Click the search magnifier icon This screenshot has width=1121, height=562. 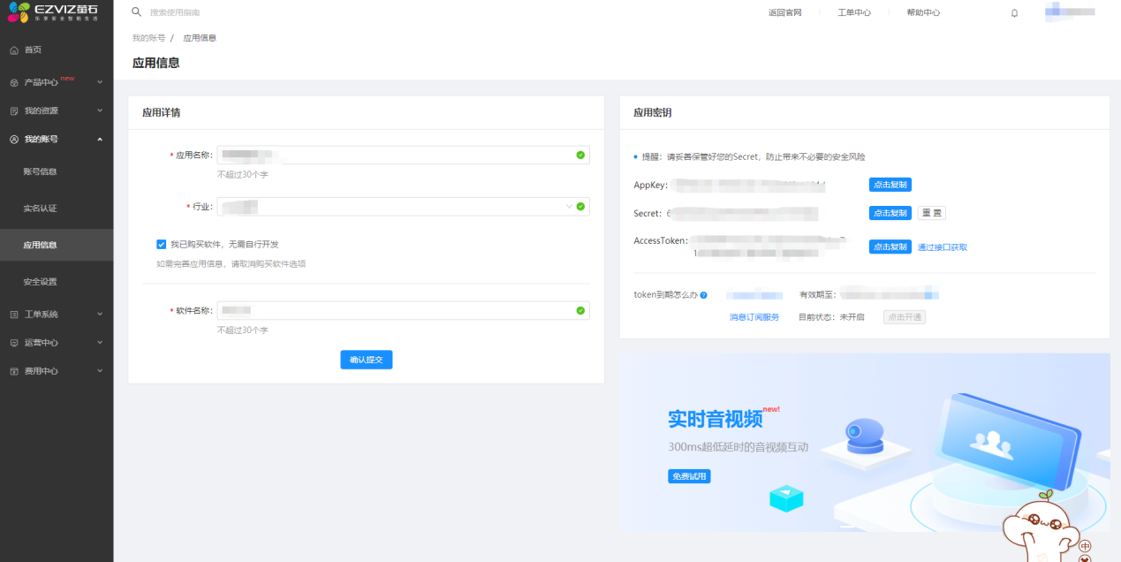136,12
